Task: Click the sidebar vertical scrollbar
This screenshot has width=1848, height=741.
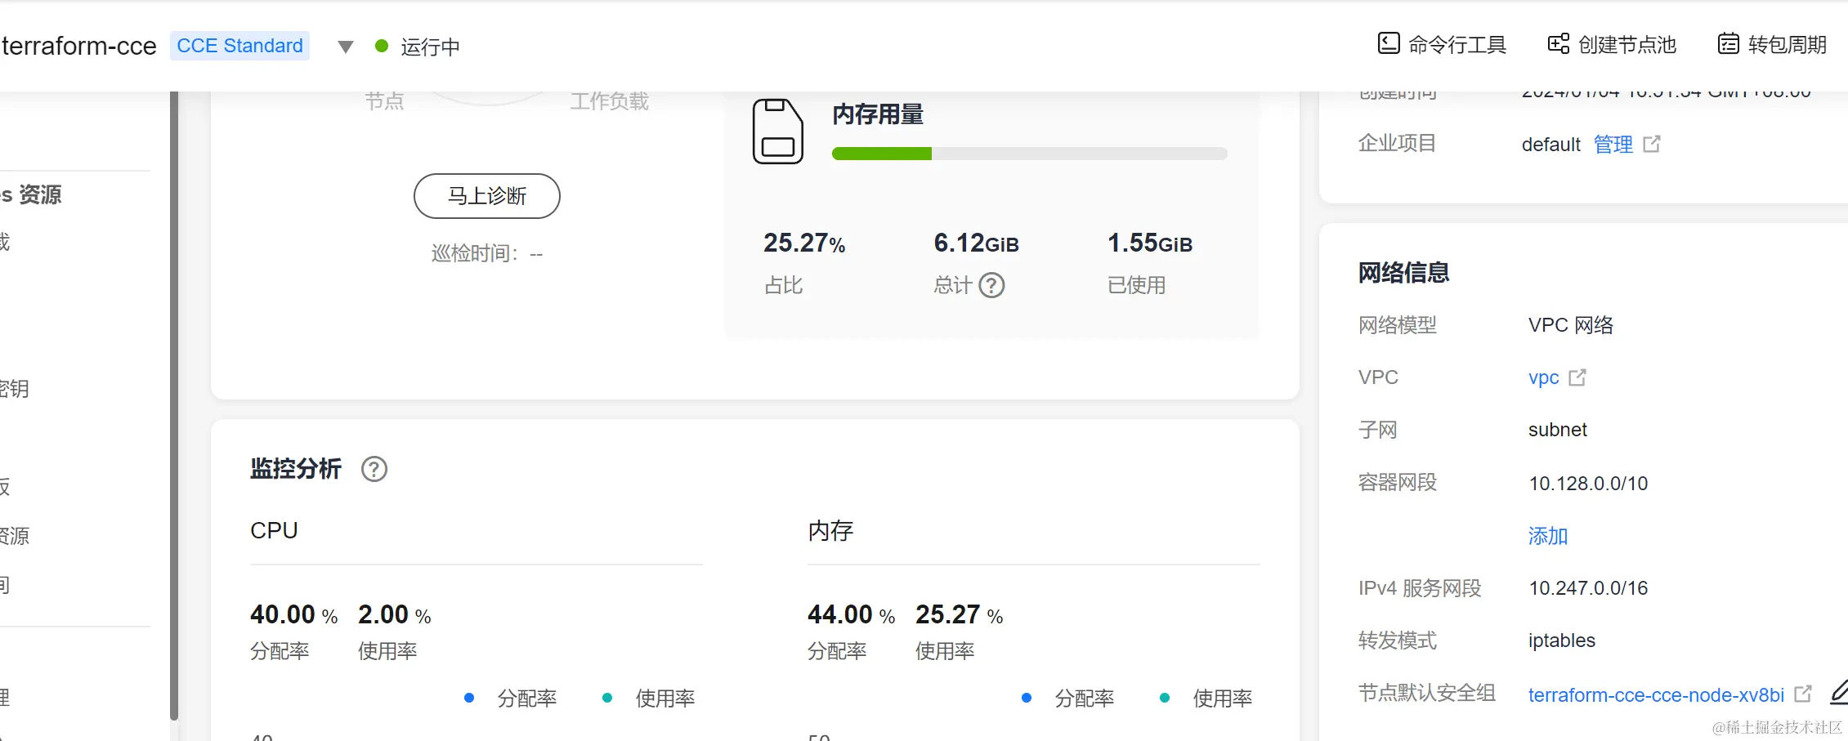Action: (x=174, y=406)
